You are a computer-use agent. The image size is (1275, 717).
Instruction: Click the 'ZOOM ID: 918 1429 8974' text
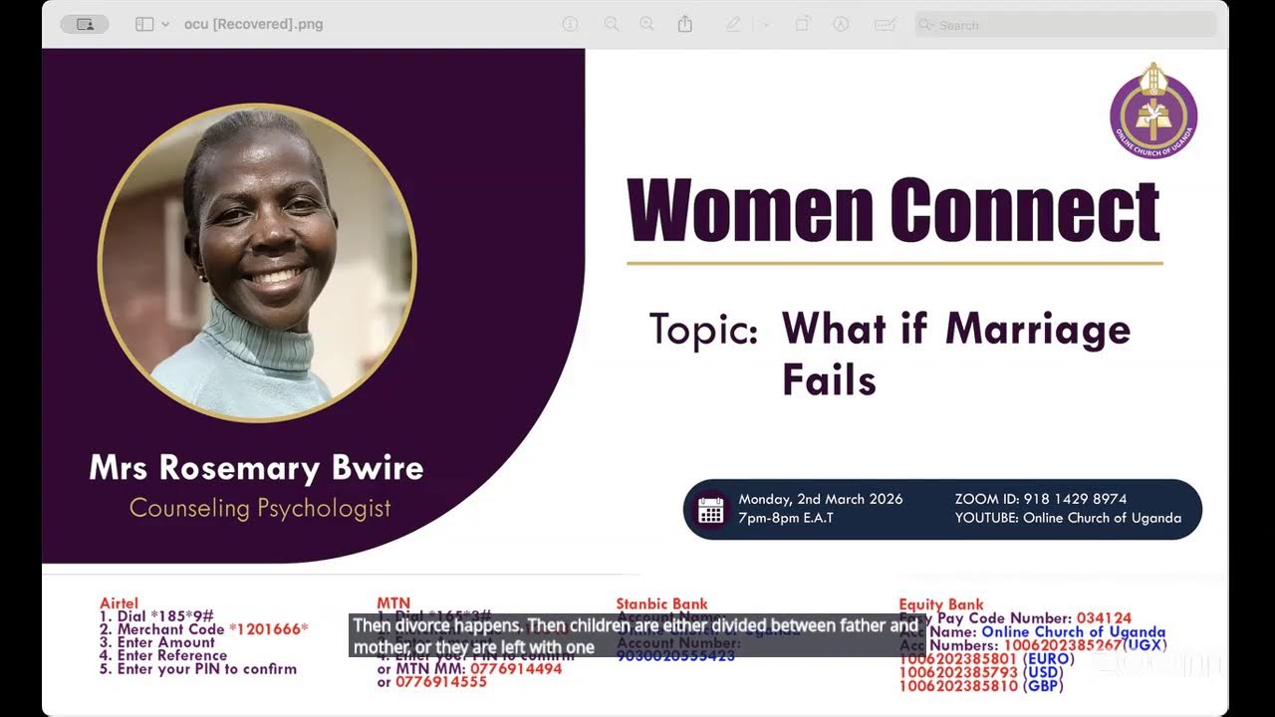tap(1041, 499)
